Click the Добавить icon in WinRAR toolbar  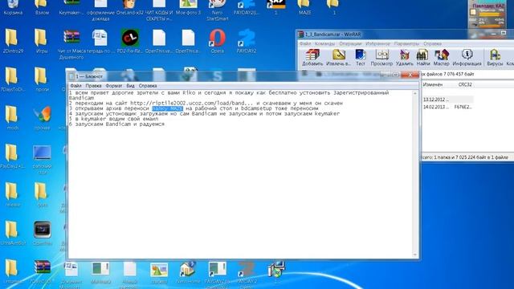[312, 57]
